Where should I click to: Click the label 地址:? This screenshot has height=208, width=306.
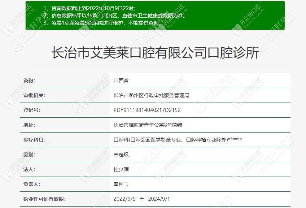tap(29, 125)
